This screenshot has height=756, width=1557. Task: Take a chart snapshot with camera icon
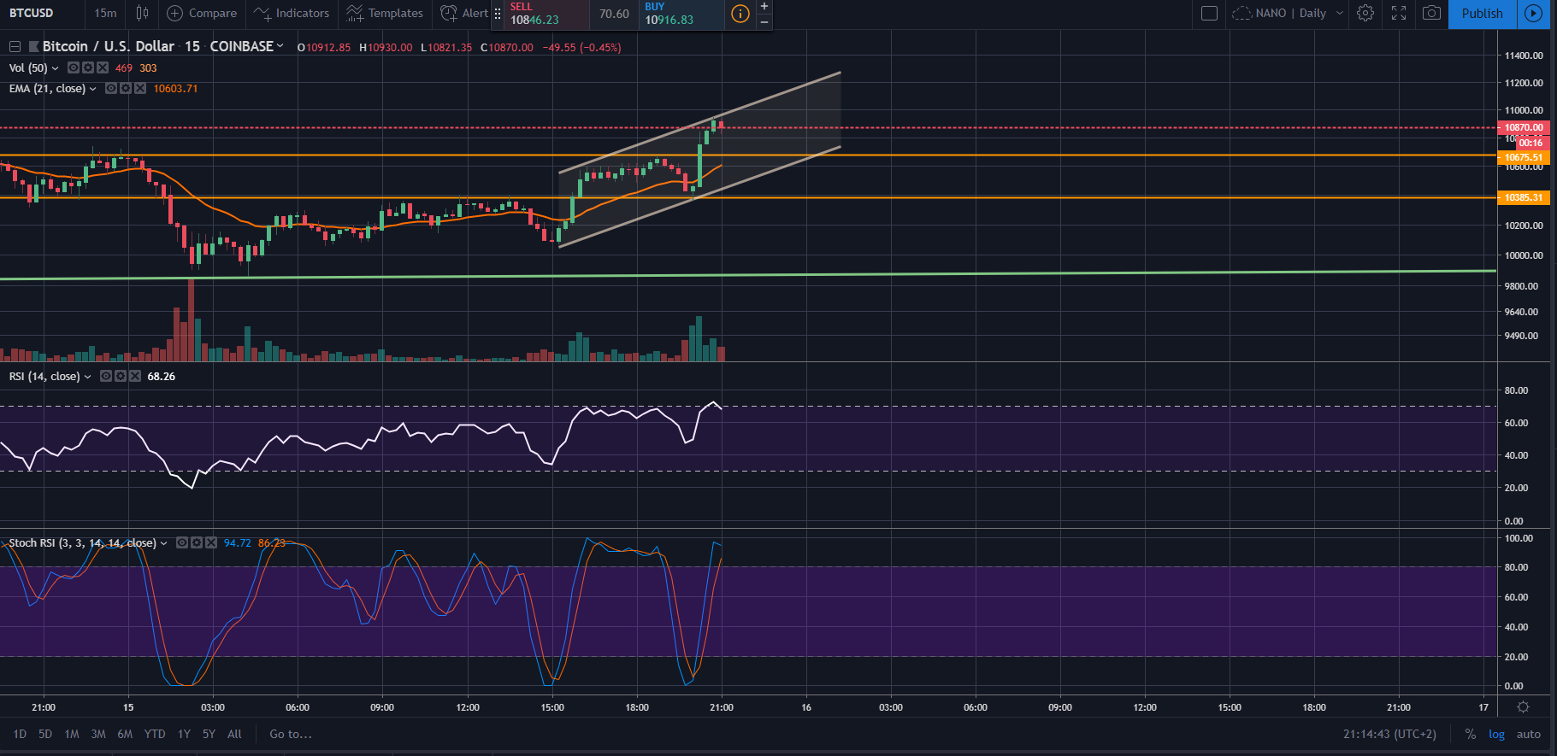click(1431, 13)
